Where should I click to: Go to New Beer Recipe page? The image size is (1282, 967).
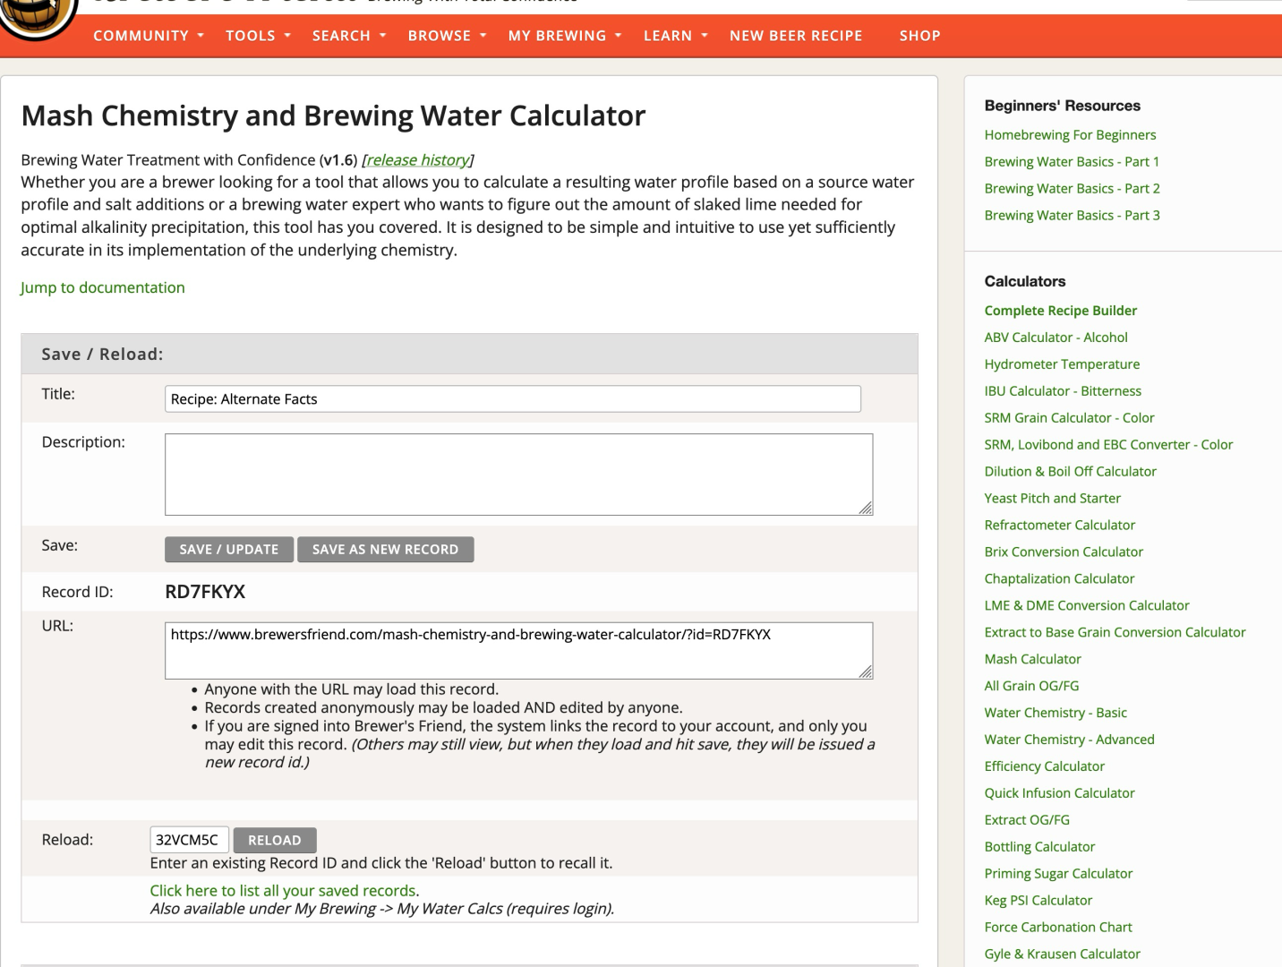[x=796, y=36]
